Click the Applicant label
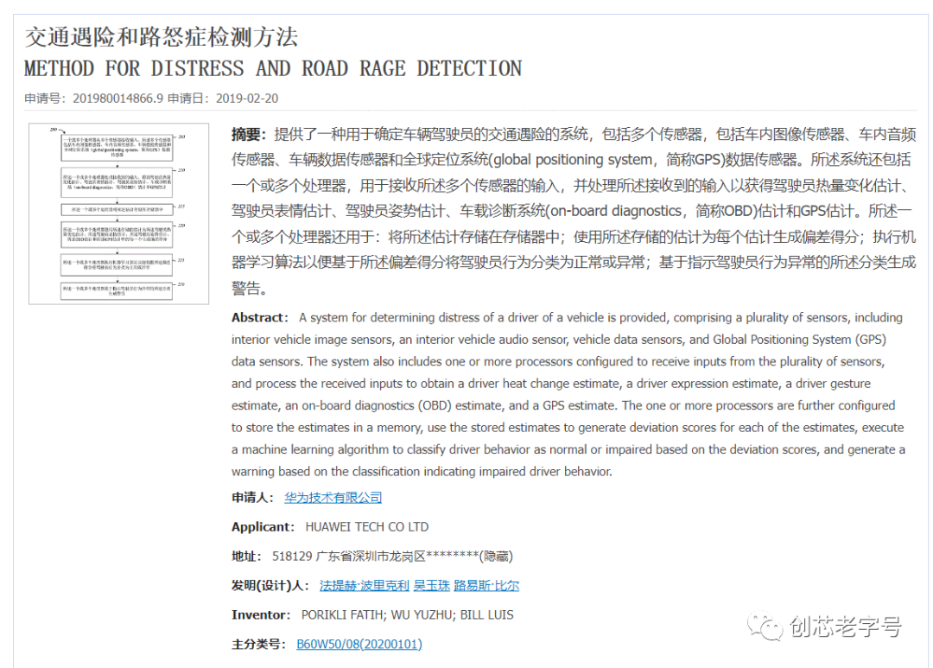933x668 pixels. tap(263, 527)
